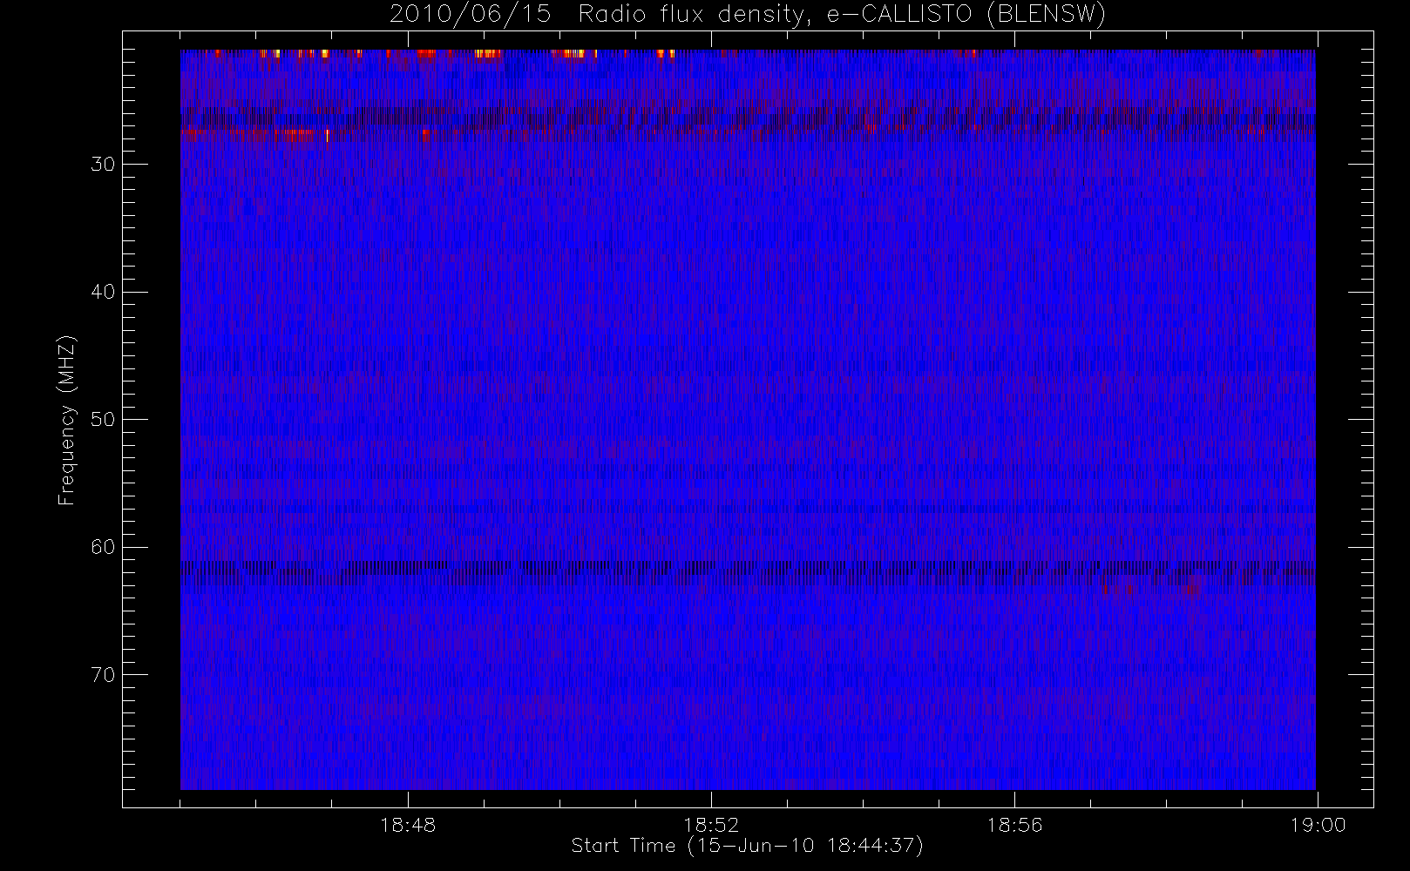Click the 30 frequency tick label
The height and width of the screenshot is (871, 1410).
(103, 165)
